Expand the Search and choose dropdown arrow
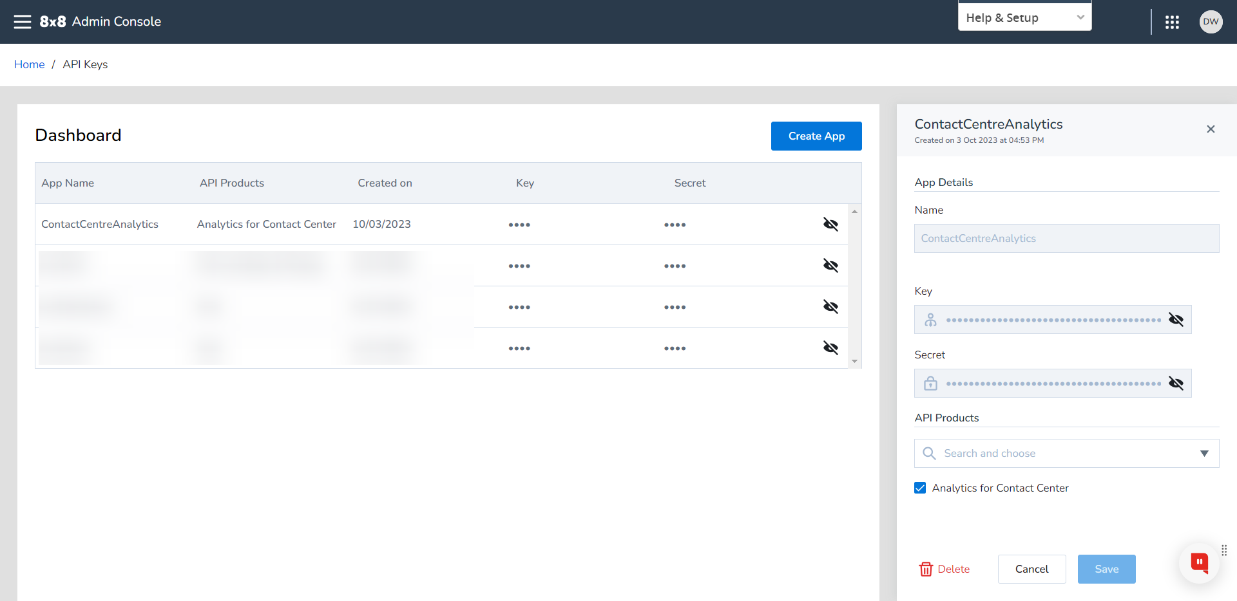Screen dimensions: 1237x601 1204,454
